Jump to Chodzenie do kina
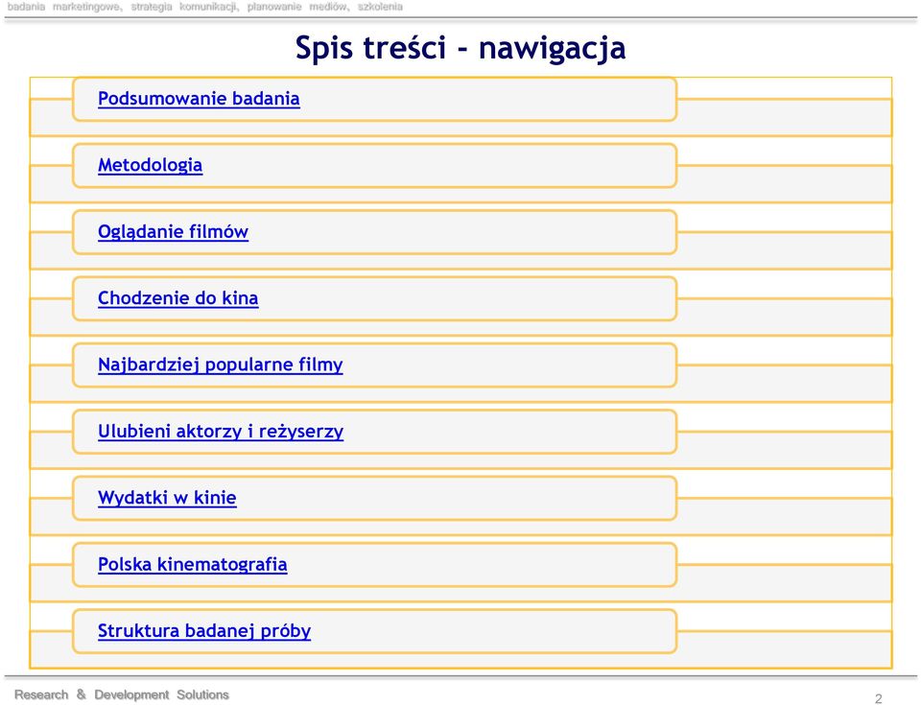The width and height of the screenshot is (921, 705). (178, 298)
